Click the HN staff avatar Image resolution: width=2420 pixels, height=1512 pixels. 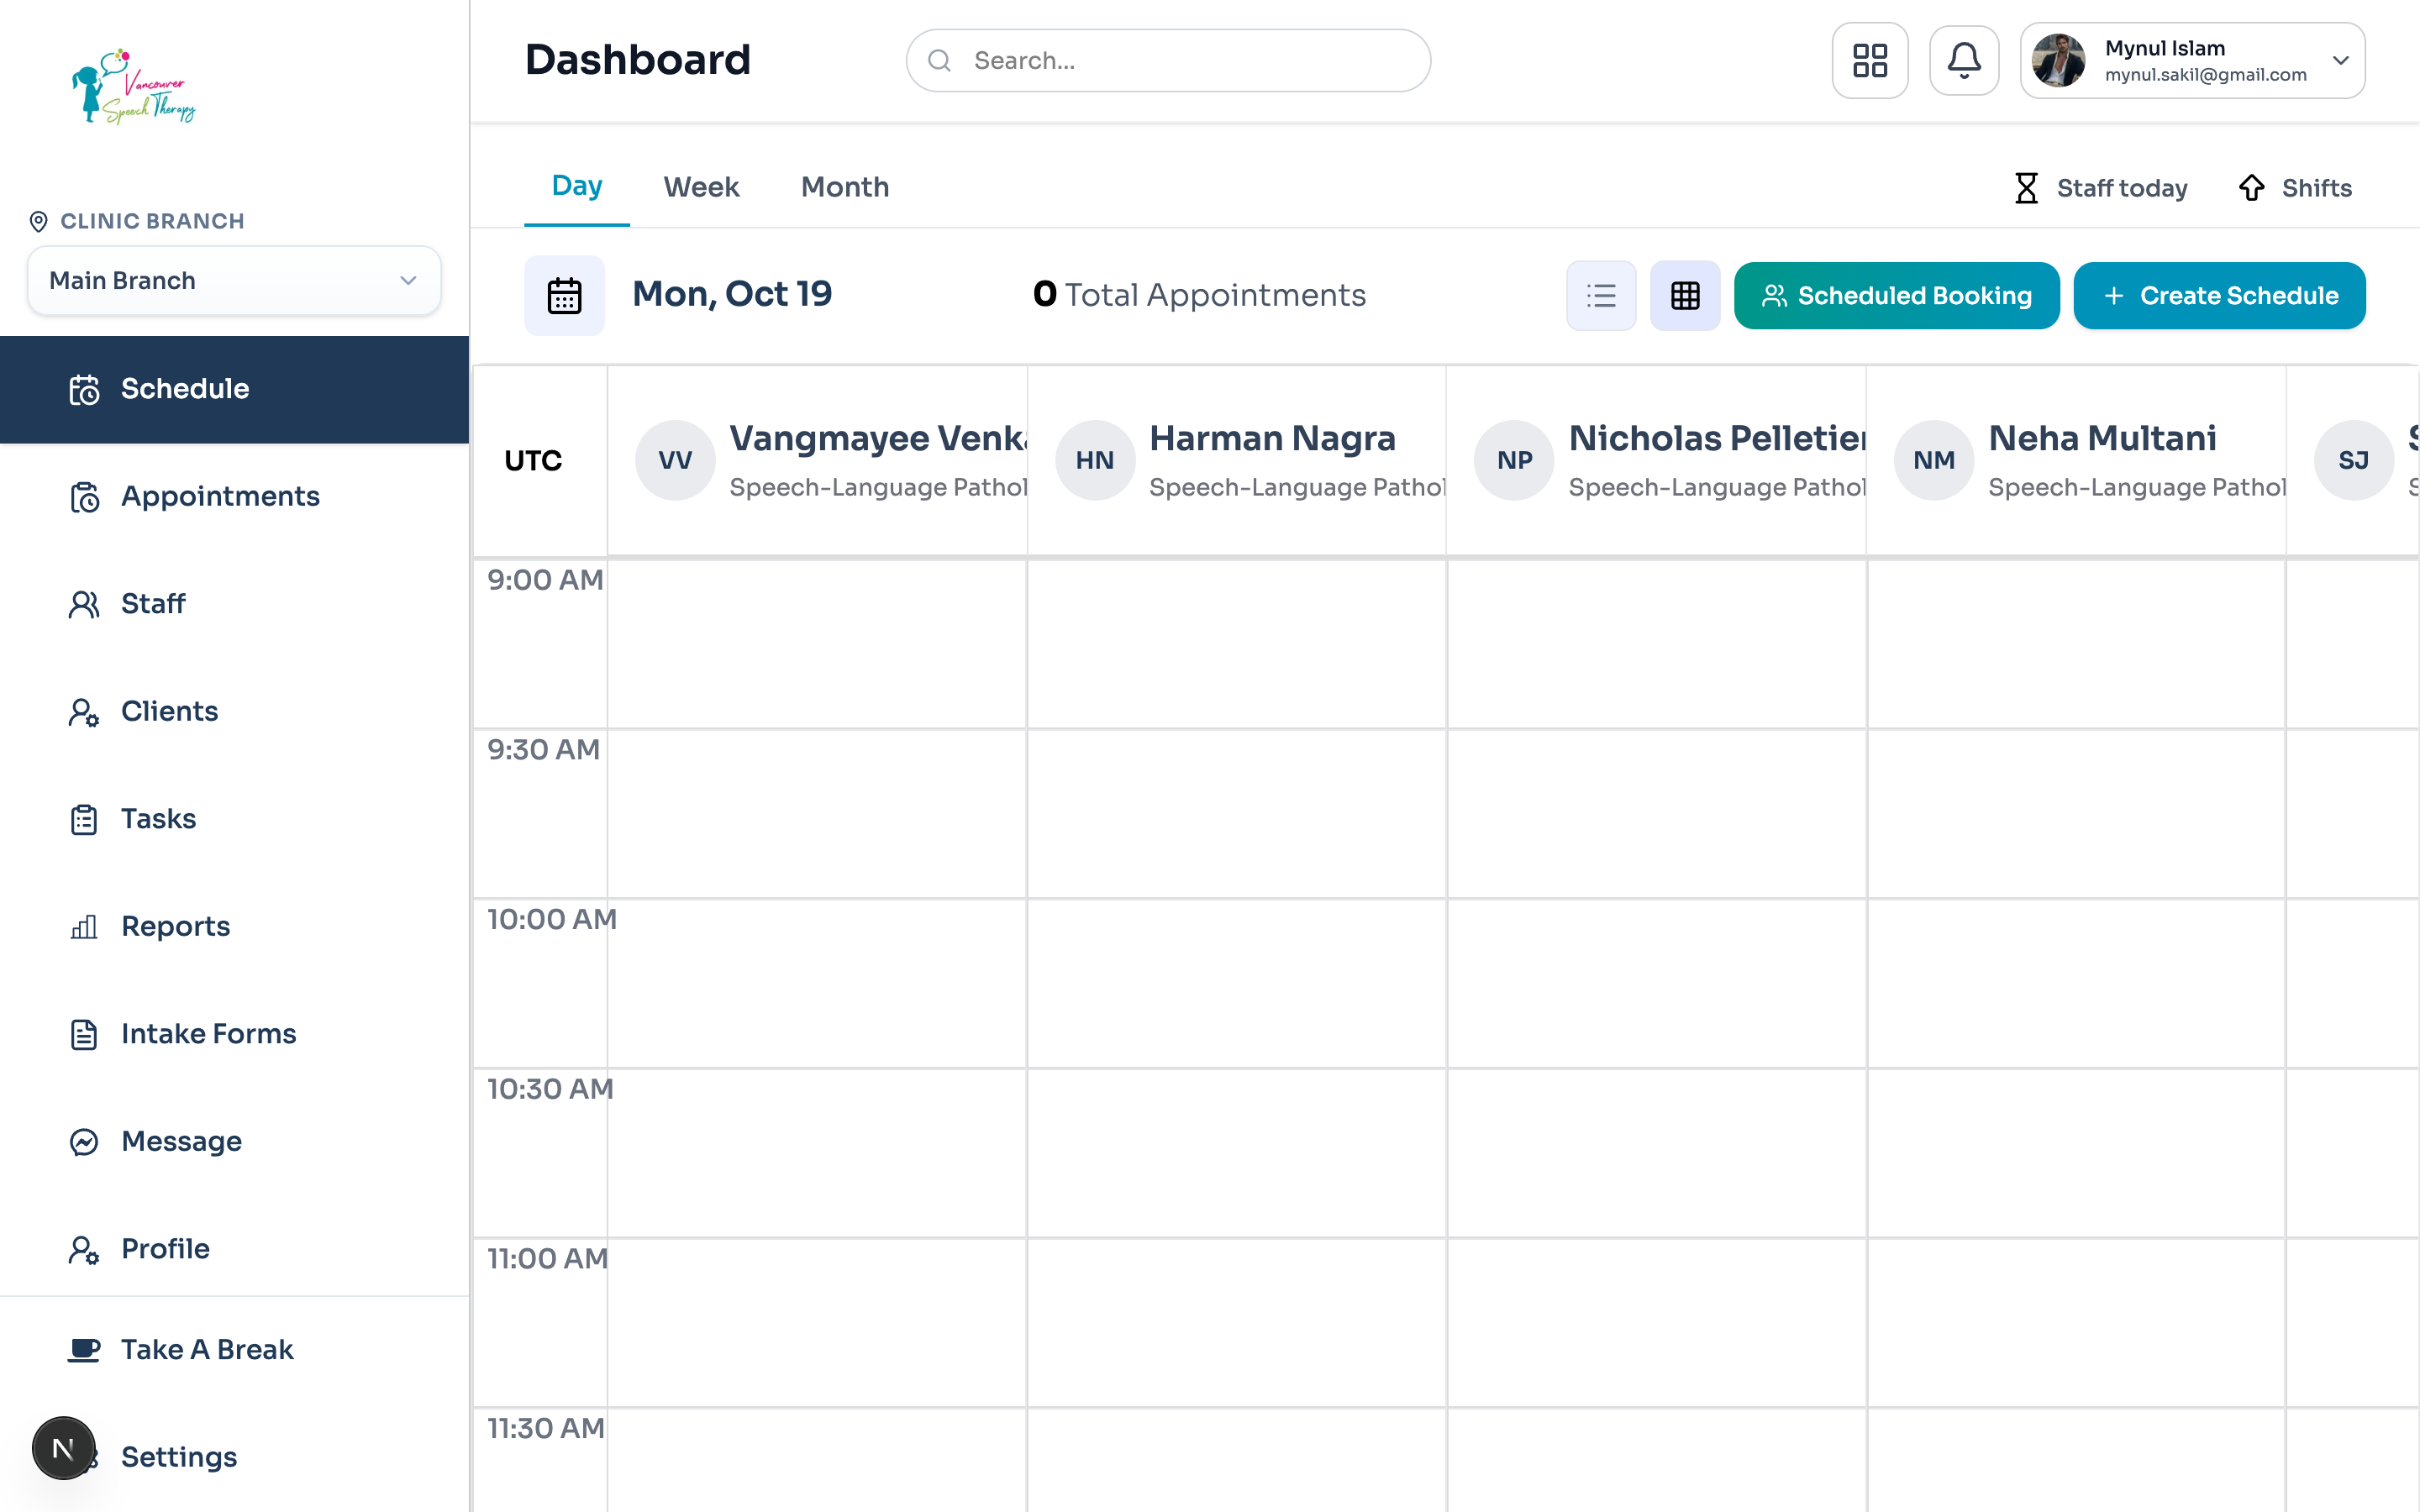coord(1095,460)
